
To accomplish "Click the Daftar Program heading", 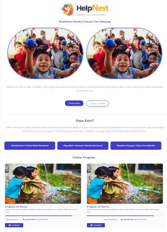I will (x=84, y=157).
